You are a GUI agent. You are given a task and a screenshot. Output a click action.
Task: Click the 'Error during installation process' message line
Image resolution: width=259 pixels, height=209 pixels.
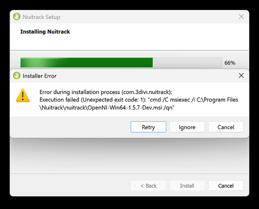[106, 92]
